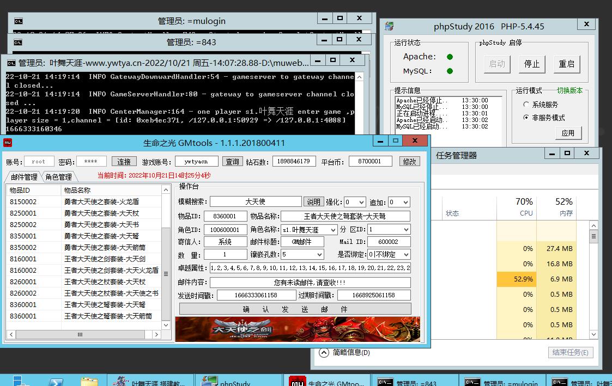This screenshot has width=612, height=386.
Task: Click the 说明 button beside fuzzy search
Action: click(x=313, y=201)
